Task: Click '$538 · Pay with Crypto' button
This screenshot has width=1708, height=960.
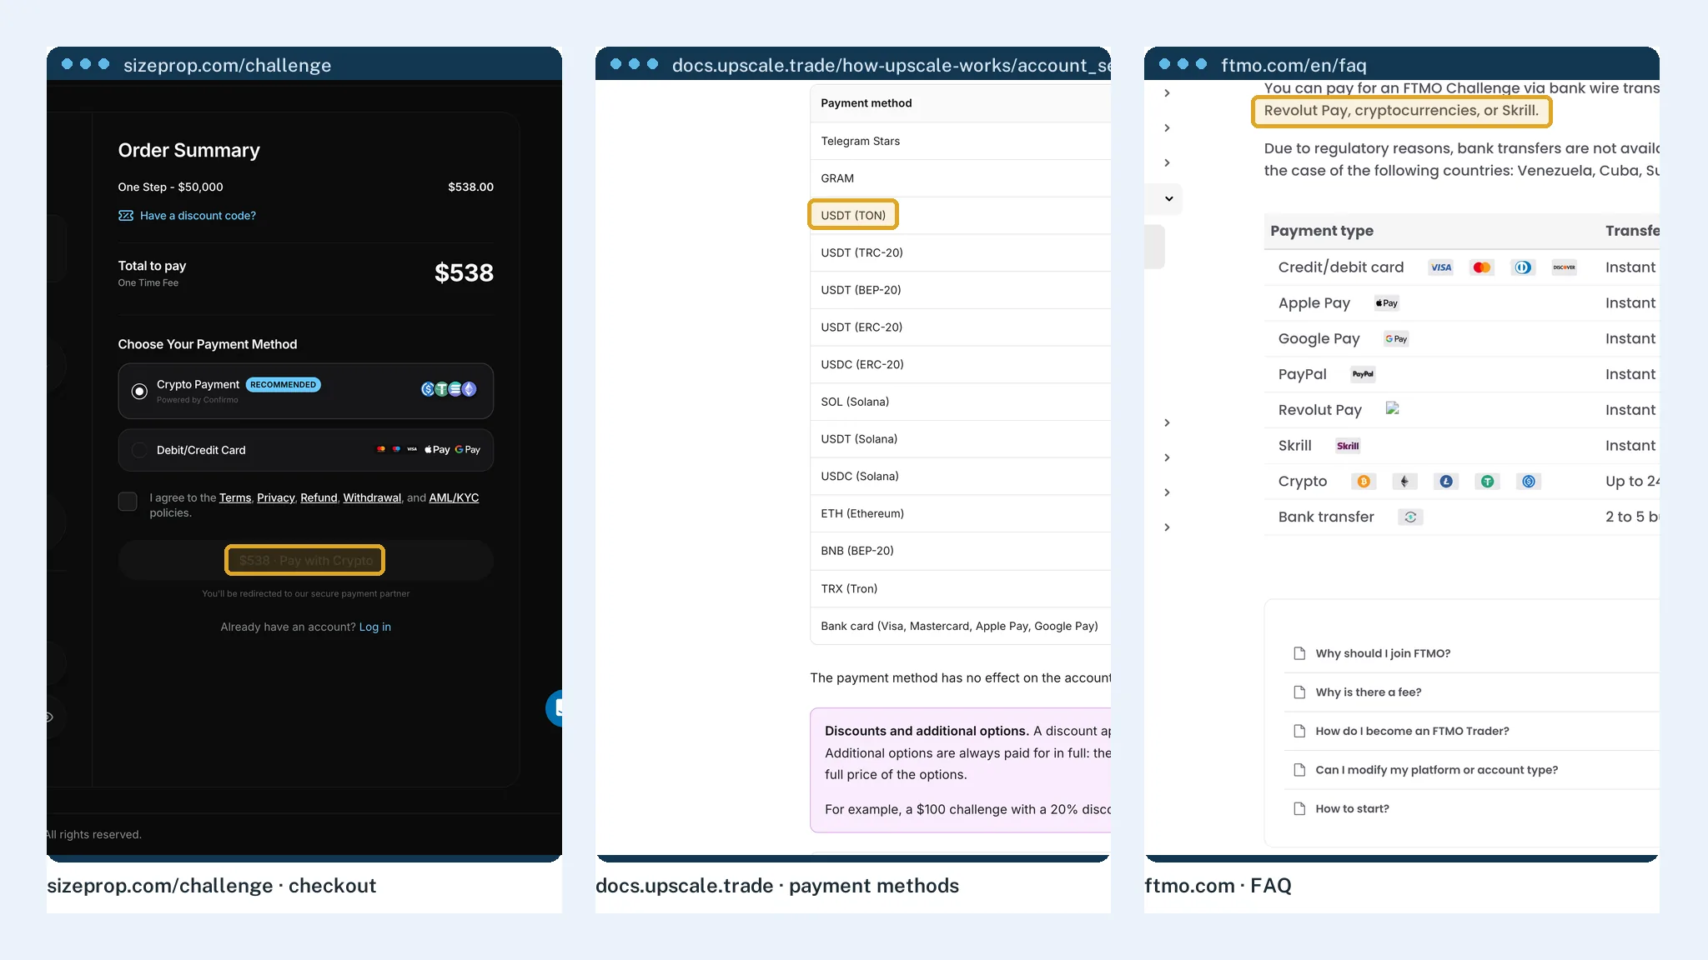Action: tap(305, 560)
